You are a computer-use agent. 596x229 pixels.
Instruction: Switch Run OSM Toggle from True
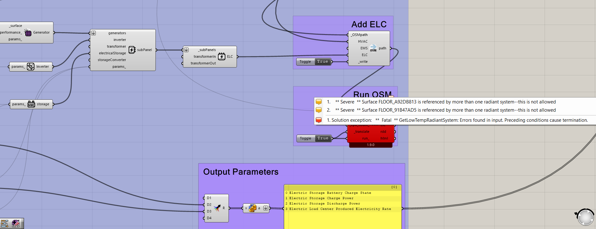pos(323,138)
